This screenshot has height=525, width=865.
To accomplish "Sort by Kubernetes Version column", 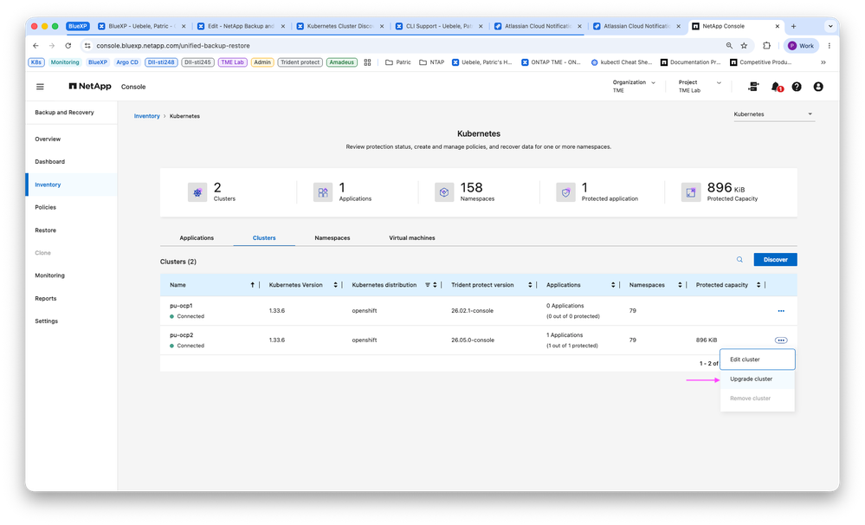I will pos(335,285).
